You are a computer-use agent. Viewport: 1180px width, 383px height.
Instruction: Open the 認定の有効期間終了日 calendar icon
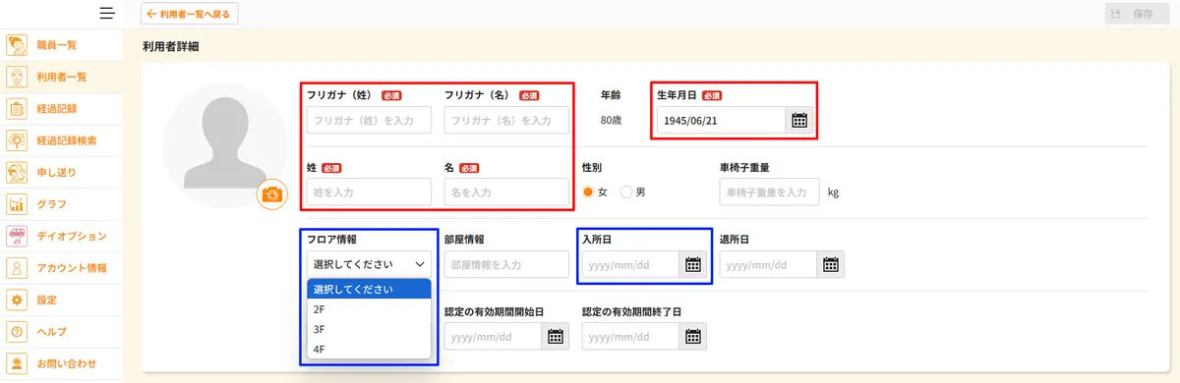[x=692, y=336]
